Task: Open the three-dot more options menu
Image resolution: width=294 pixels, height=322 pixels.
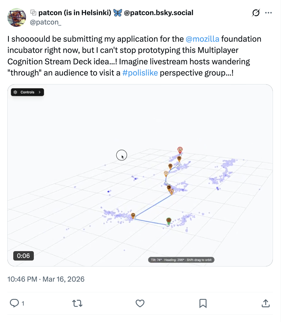Action: pos(269,13)
